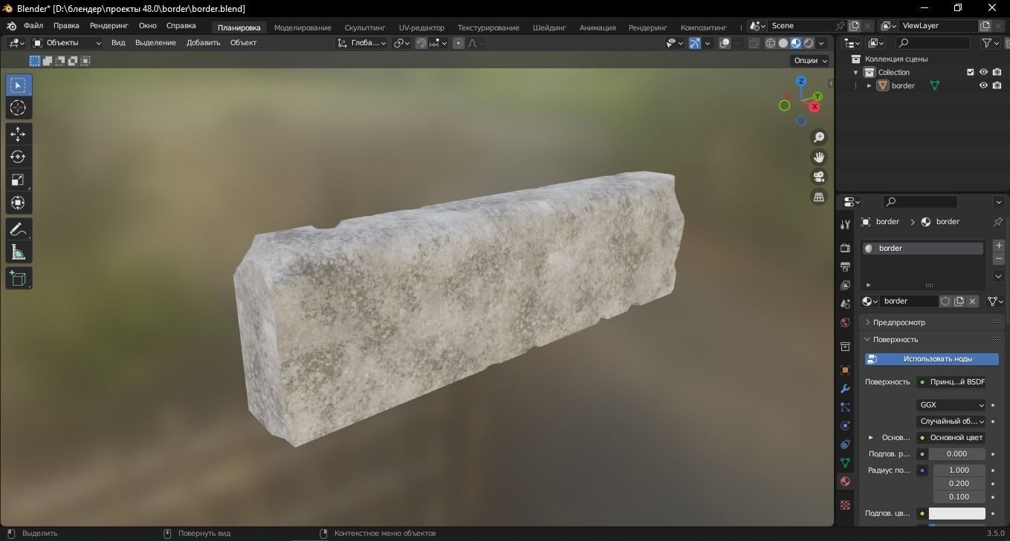This screenshot has width=1010, height=541.
Task: Toggle proportional editing in viewport header
Action: pyautogui.click(x=459, y=43)
